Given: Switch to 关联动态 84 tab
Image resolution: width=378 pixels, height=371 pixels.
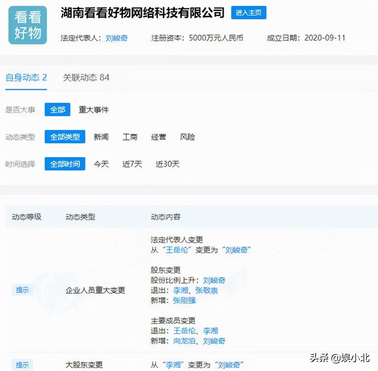Looking at the screenshot, I should pos(86,78).
